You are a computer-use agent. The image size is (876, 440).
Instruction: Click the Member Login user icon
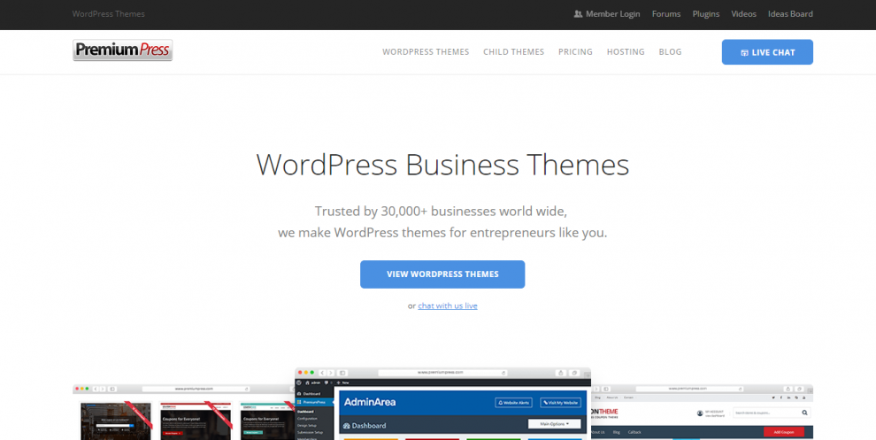click(x=578, y=14)
